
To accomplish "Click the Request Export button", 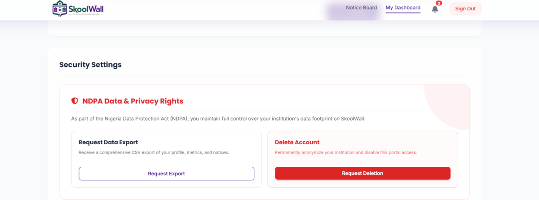I will click(x=166, y=173).
